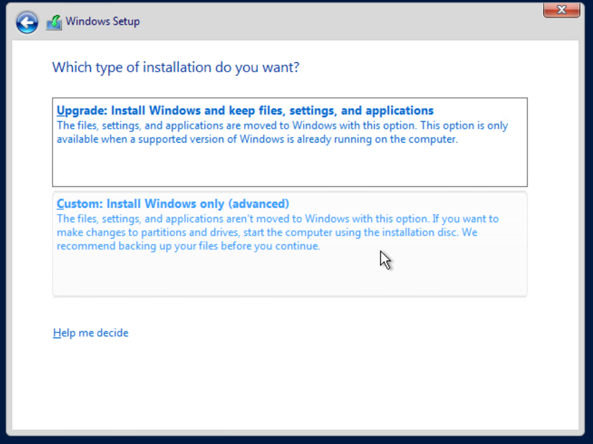Close the Windows Setup window
Image resolution: width=593 pixels, height=444 pixels.
(561, 10)
